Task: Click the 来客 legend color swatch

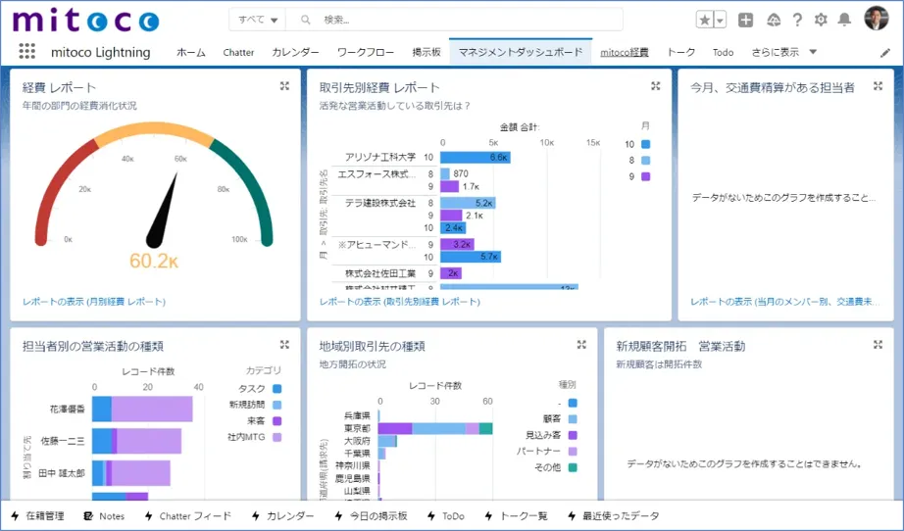Action: [x=276, y=421]
